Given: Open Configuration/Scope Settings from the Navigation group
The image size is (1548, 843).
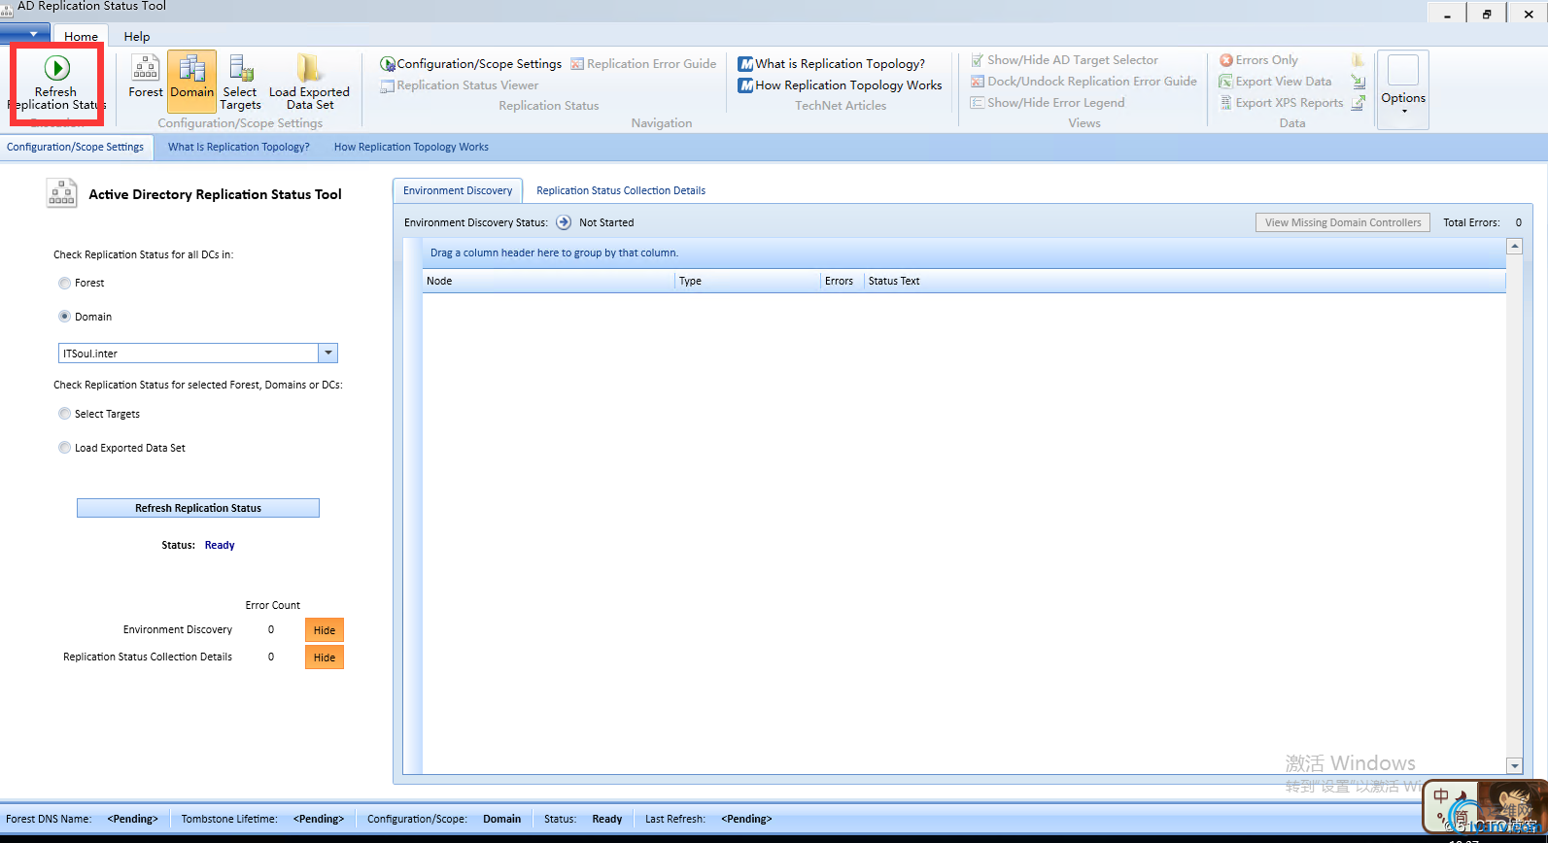Looking at the screenshot, I should [x=470, y=64].
